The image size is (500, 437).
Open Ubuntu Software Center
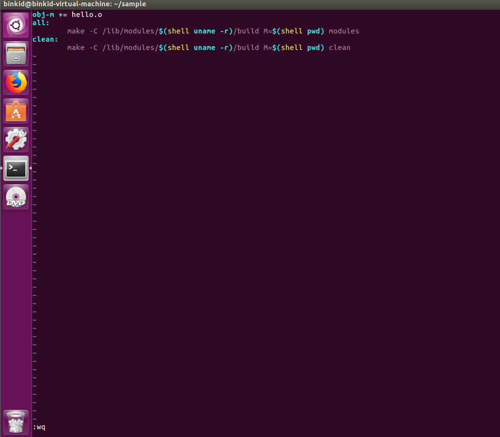click(16, 111)
